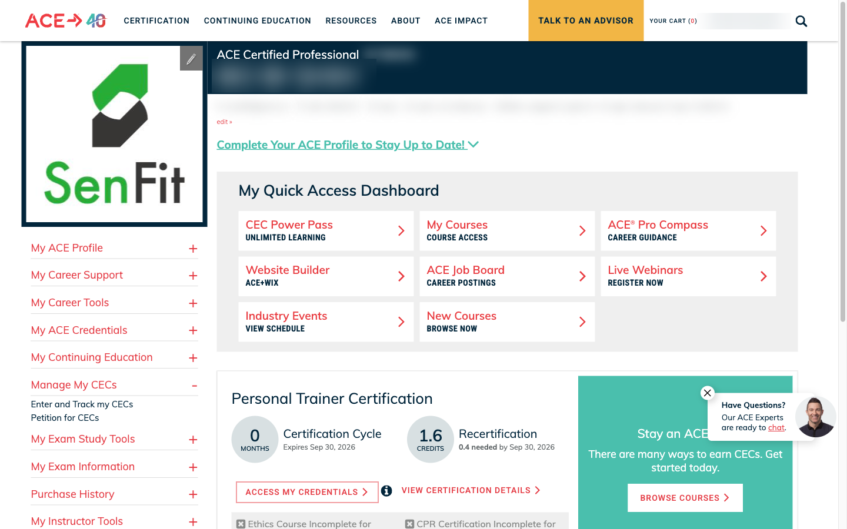
Task: Open the My Courses card
Action: click(507, 231)
